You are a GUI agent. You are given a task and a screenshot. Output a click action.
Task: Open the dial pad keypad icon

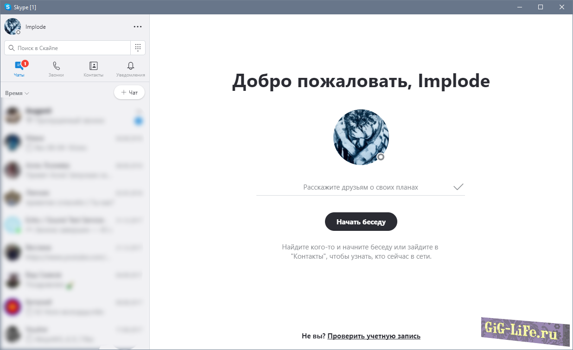[138, 48]
